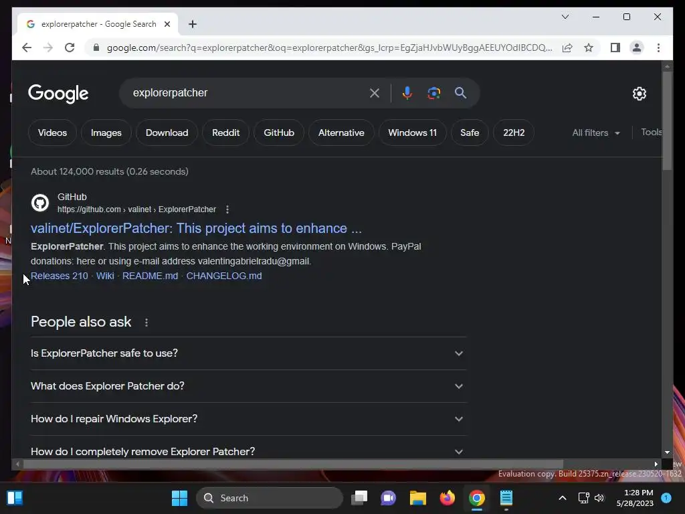Click the scrollbar down arrow
The image size is (685, 514).
pos(667,453)
